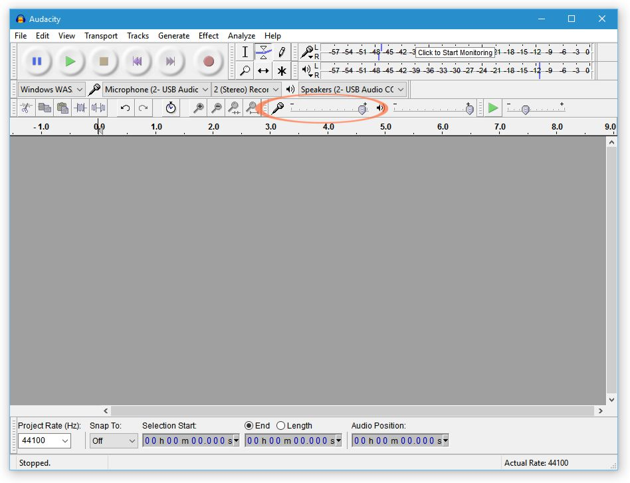
Task: Click the Pause transport button
Action: pos(37,61)
